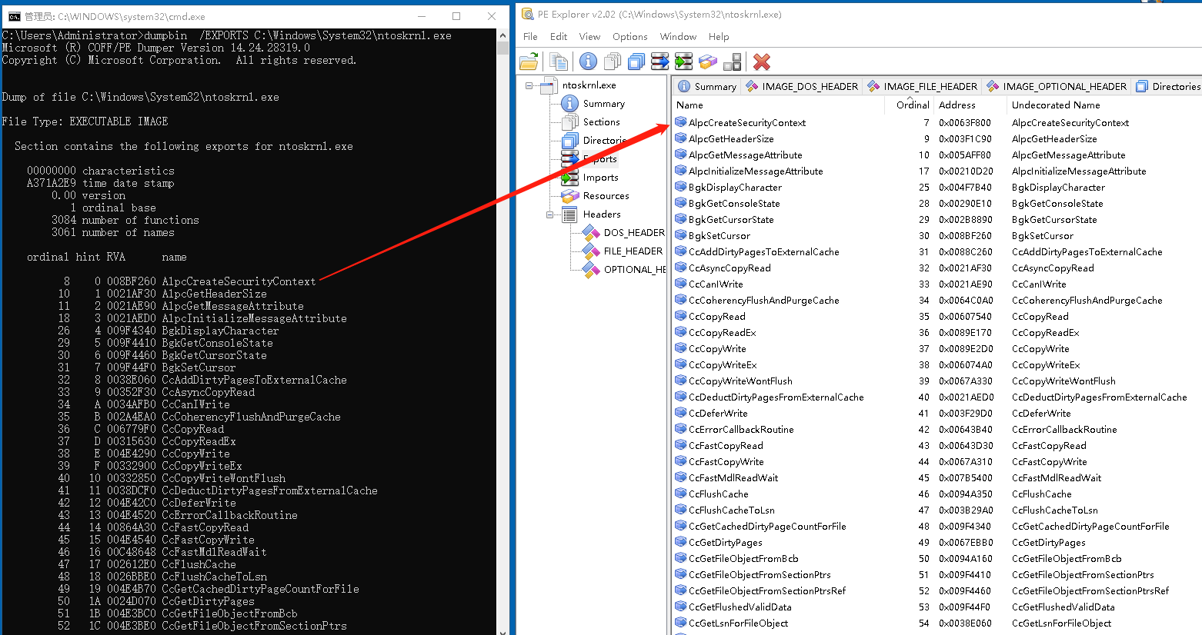This screenshot has height=635, width=1202.
Task: Click the Imports toolbar icon with green arrow
Action: coord(683,62)
